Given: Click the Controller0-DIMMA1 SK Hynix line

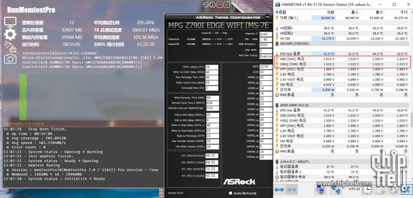Looking at the screenshot, I should pyautogui.click(x=82, y=62).
